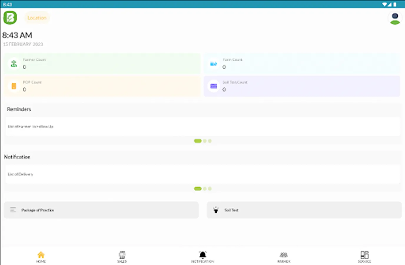Click the Farmer Count value 0
The height and width of the screenshot is (265, 405).
click(x=24, y=67)
